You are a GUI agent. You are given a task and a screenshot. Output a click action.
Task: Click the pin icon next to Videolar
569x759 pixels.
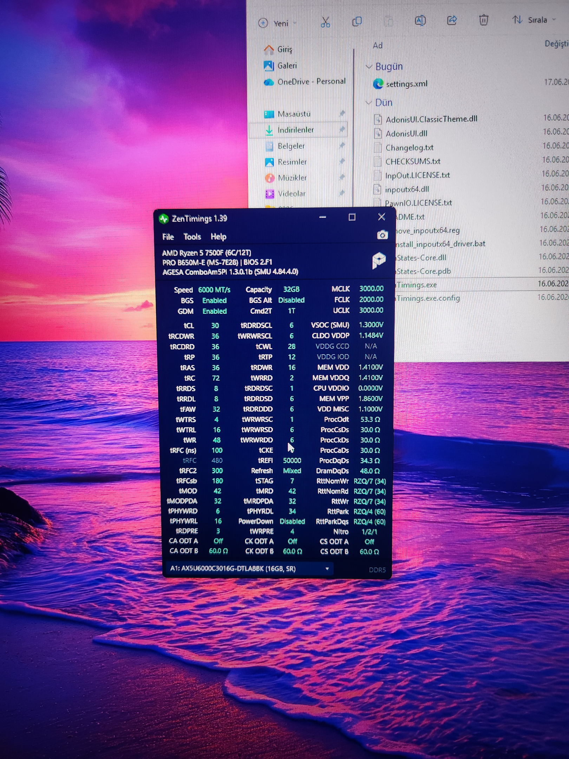click(342, 193)
